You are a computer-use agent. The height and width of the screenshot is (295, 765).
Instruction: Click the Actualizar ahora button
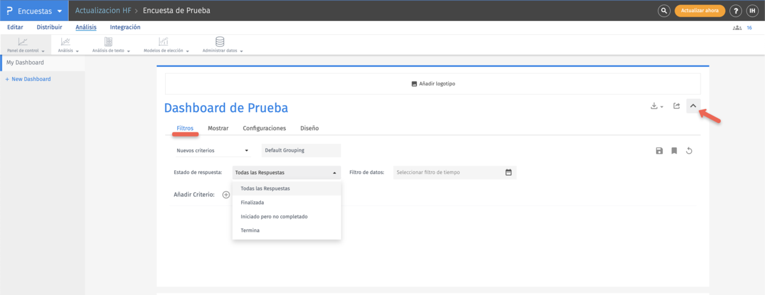pos(699,11)
